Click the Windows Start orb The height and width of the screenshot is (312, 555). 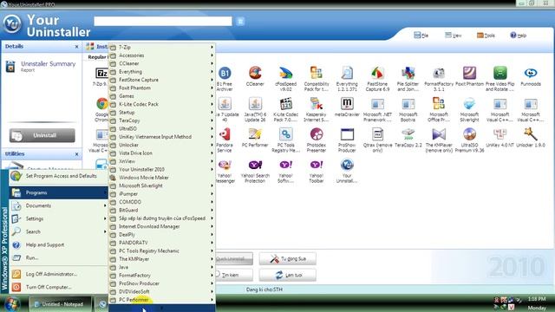pos(12,304)
